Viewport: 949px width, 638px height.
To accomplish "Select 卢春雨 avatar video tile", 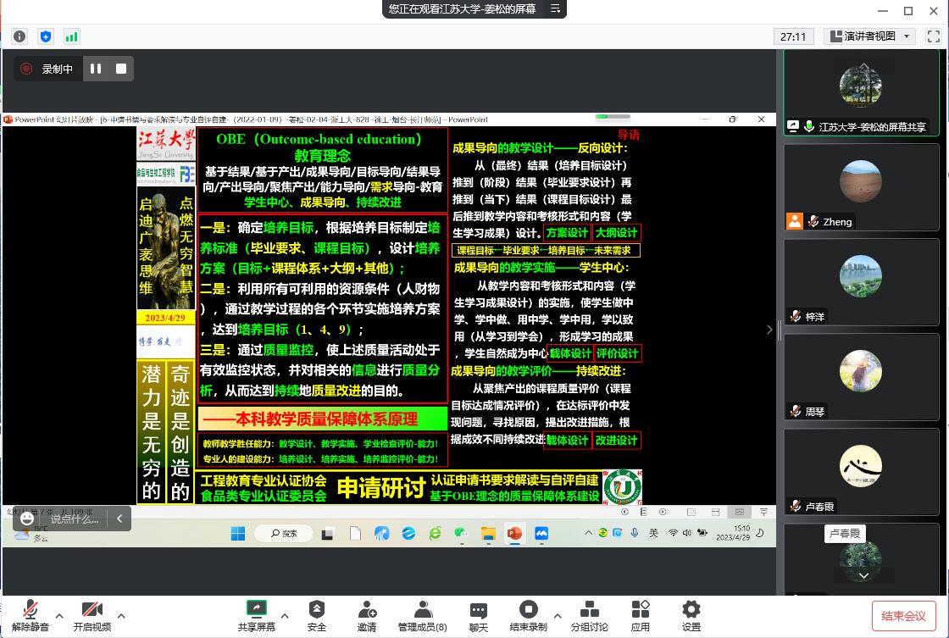I will [x=861, y=472].
